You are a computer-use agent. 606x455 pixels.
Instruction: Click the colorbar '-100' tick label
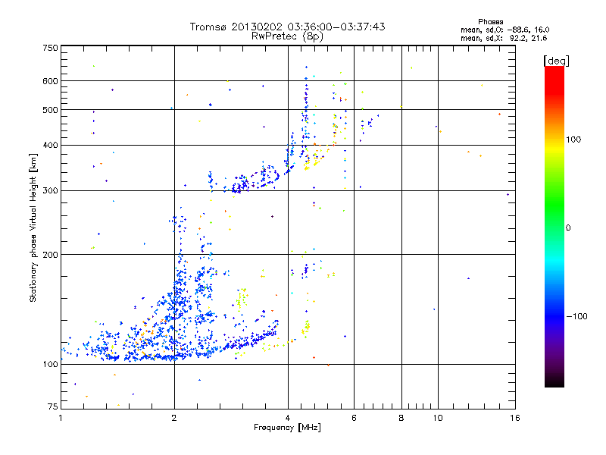576,316
